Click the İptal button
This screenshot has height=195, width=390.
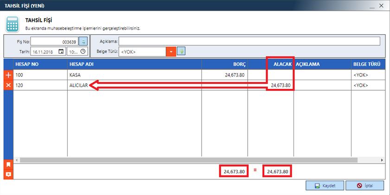tap(364, 186)
